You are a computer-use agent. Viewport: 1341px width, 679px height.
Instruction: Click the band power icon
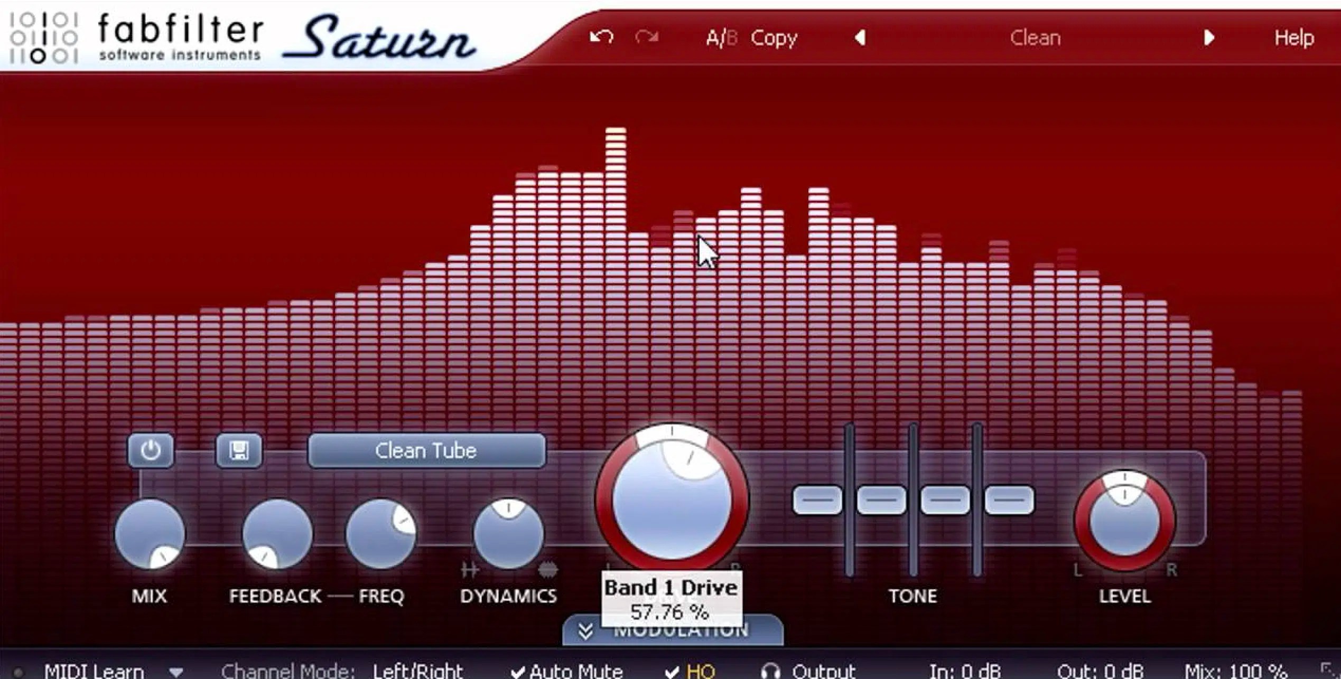click(x=151, y=450)
